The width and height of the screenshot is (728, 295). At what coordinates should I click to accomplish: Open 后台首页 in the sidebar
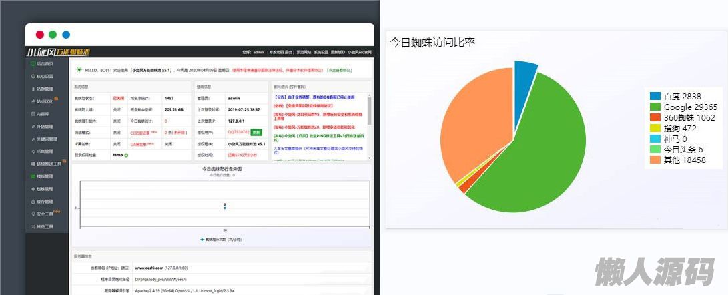point(45,64)
